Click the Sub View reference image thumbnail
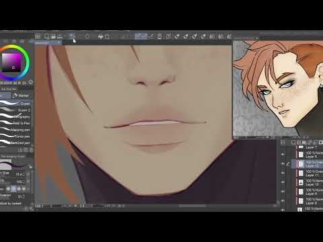Screen dimensions: 323x242 [x=278, y=88]
